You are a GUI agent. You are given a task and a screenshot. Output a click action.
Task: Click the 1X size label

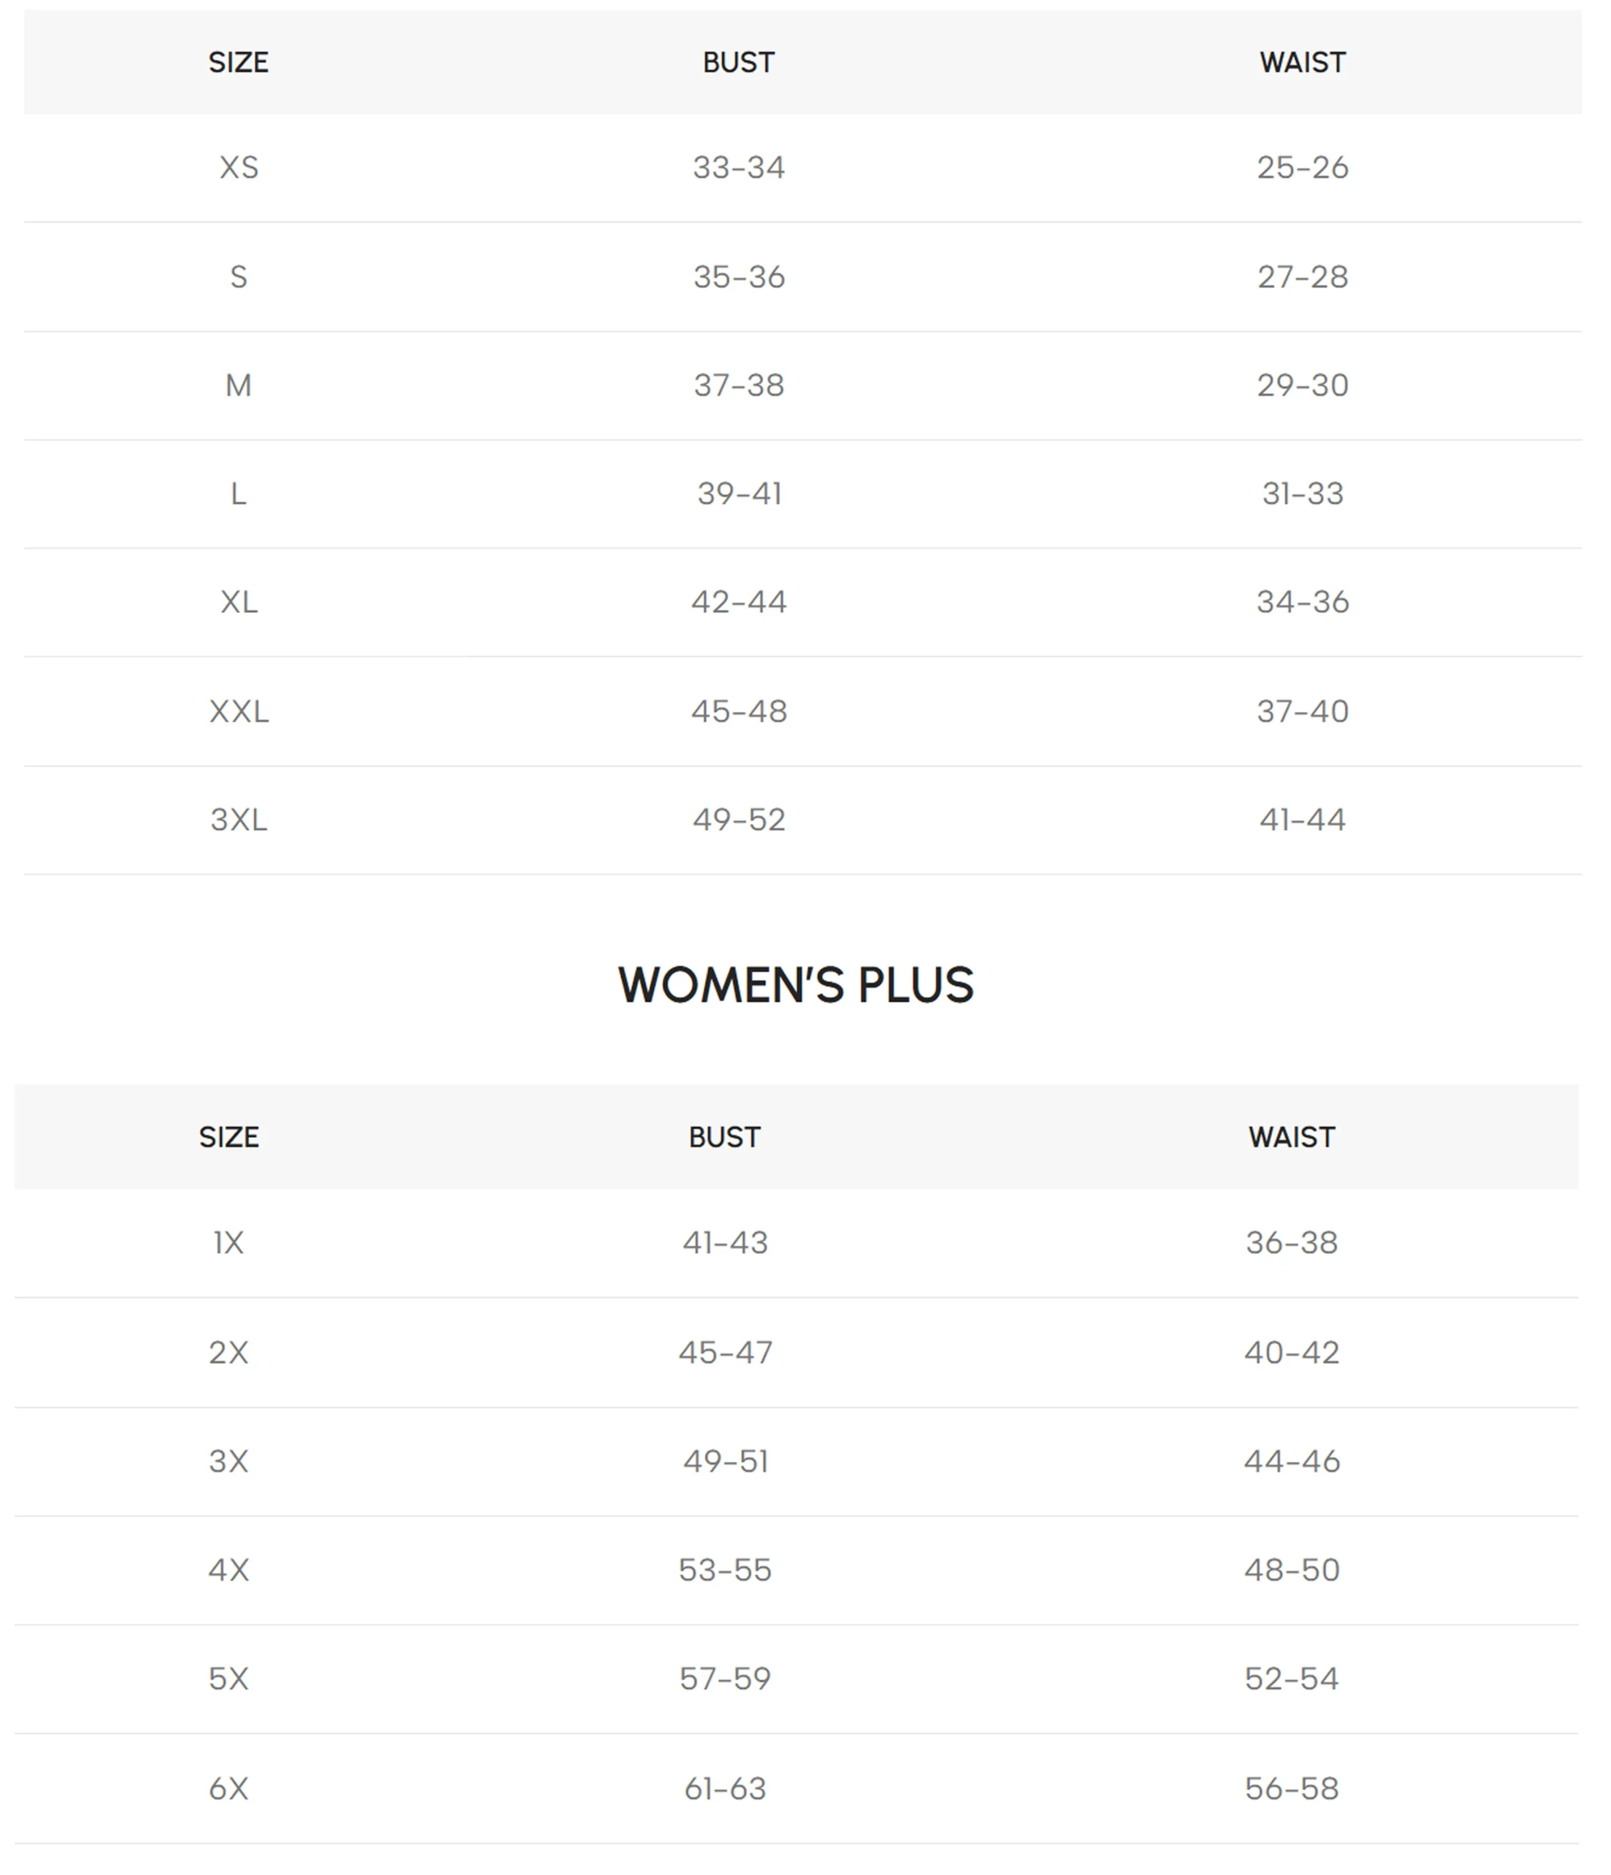click(229, 1242)
